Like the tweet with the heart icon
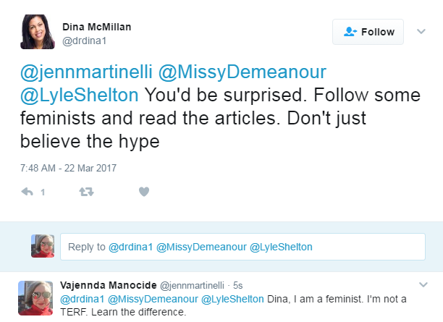Image resolution: width=443 pixels, height=322 pixels. click(144, 192)
